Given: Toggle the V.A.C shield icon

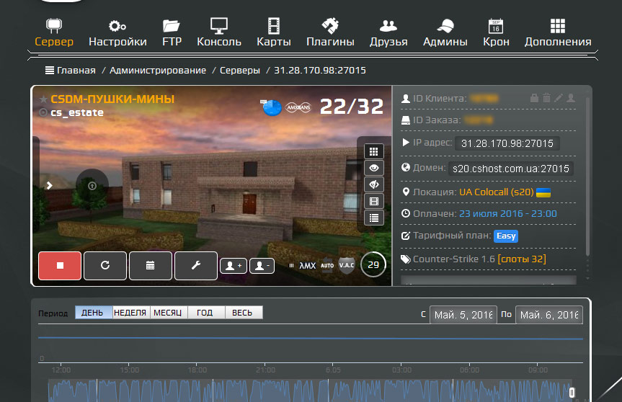Looking at the screenshot, I should pos(346,266).
